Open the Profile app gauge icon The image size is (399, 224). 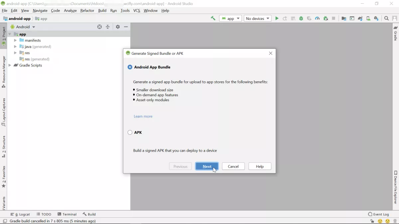click(317, 19)
